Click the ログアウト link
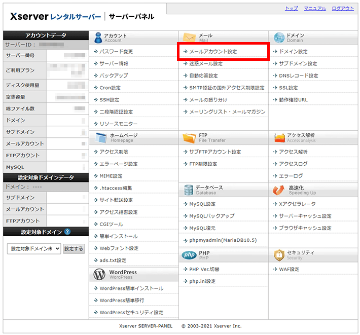 pyautogui.click(x=343, y=9)
